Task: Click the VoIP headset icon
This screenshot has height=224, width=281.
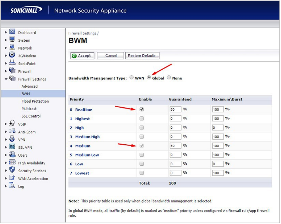Action: pos(12,124)
